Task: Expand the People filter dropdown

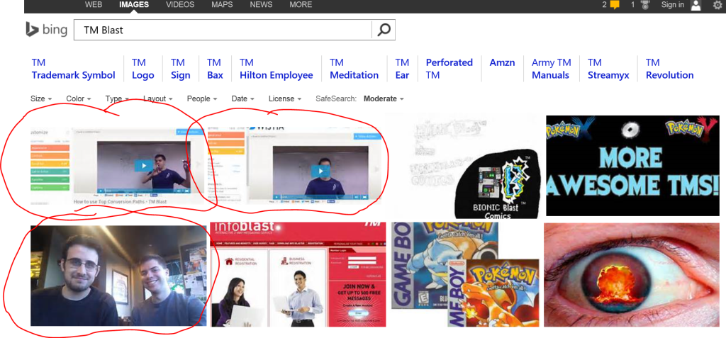Action: tap(202, 98)
